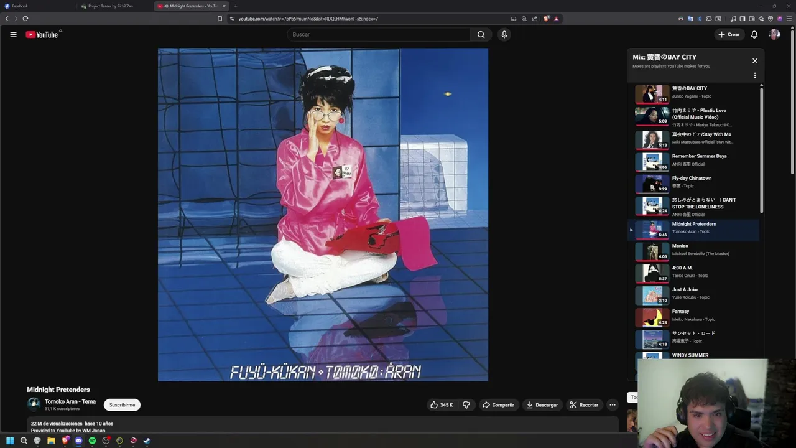796x448 pixels.
Task: Open the mix playlist options menu
Action: point(755,75)
